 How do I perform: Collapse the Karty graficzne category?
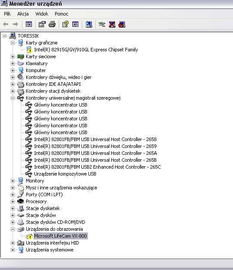12,43
